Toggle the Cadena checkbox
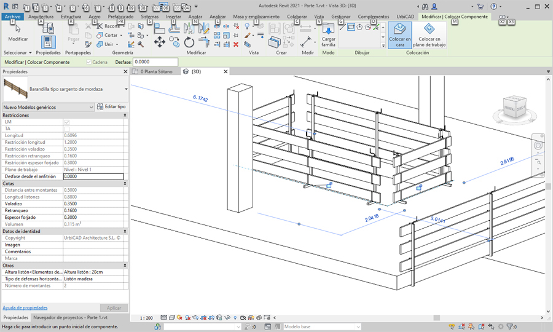The height and width of the screenshot is (332, 553). coord(89,62)
